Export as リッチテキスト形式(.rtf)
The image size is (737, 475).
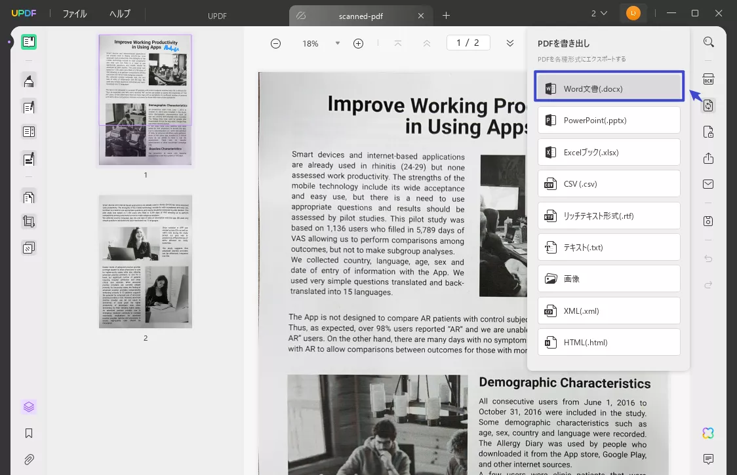point(609,216)
